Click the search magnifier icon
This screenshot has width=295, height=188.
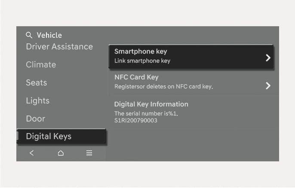tap(29, 35)
